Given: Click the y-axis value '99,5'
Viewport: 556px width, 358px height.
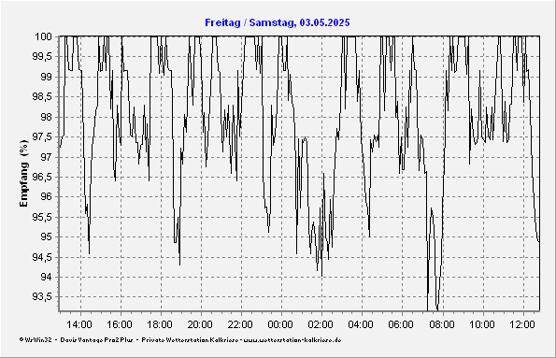Looking at the screenshot, I should point(42,57).
